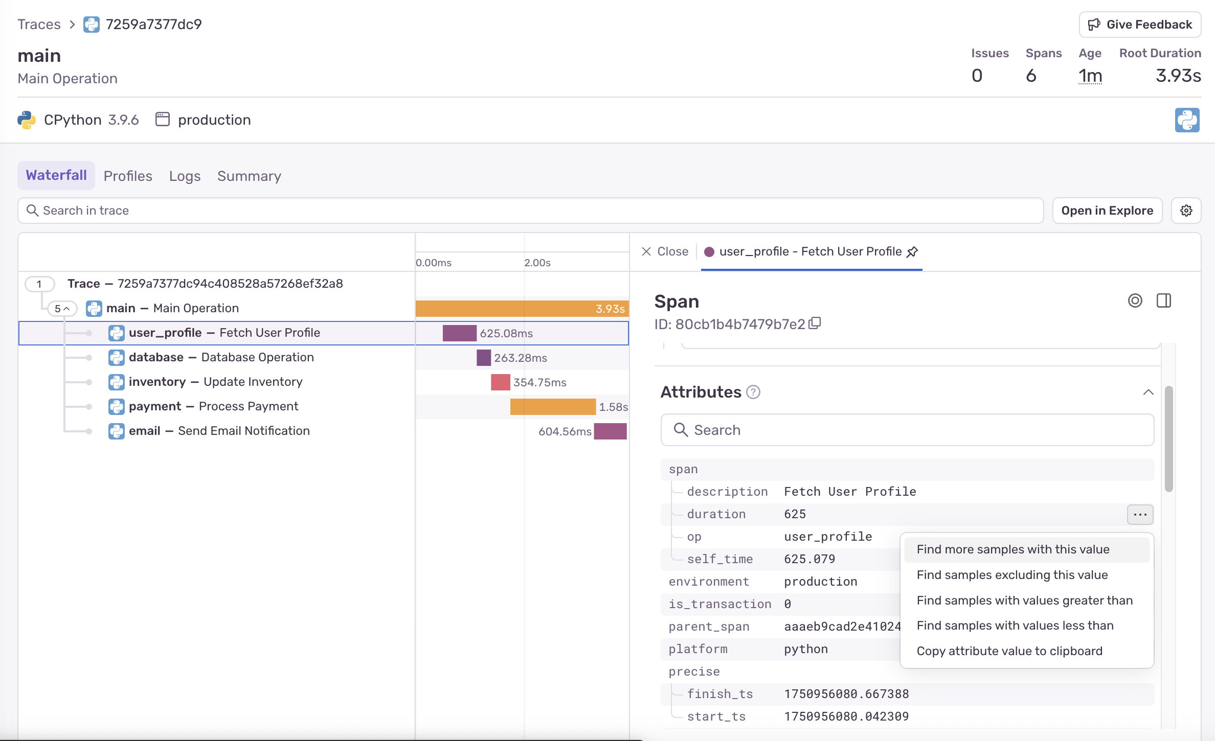Click the Python icon on the user_profile row
Screen dimensions: 1215x741
(117, 333)
